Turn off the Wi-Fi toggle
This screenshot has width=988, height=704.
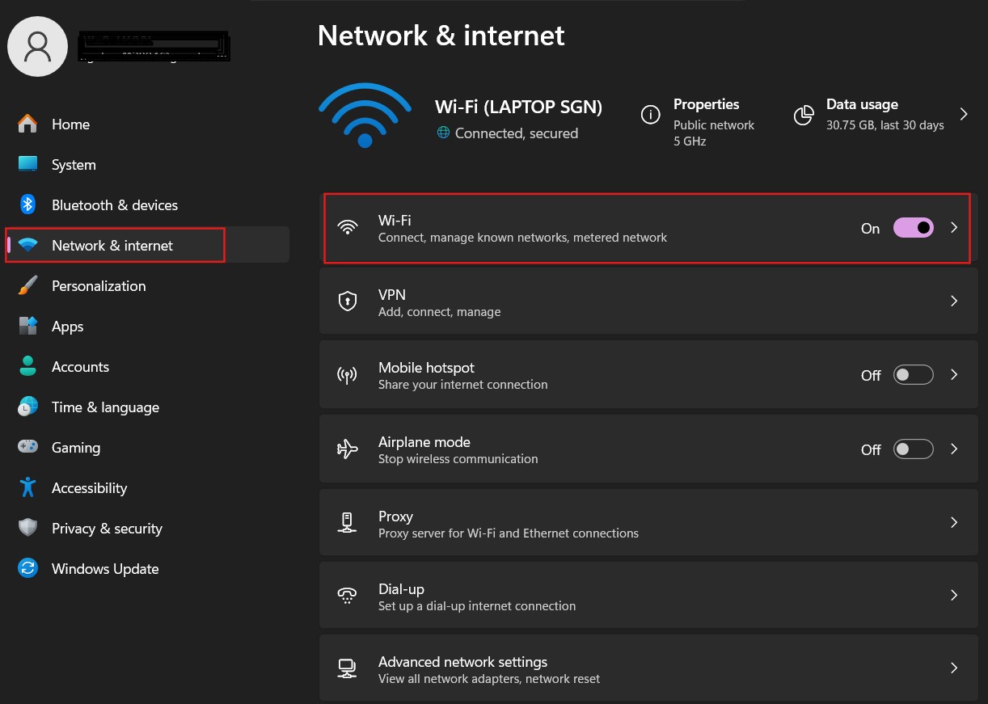coord(913,228)
